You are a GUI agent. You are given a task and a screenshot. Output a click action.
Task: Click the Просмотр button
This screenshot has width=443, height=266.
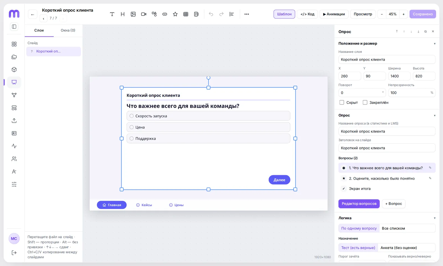[x=363, y=14]
